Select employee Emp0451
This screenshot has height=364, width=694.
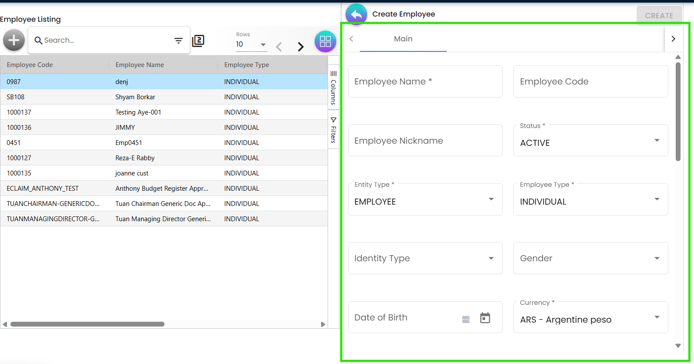point(164,143)
